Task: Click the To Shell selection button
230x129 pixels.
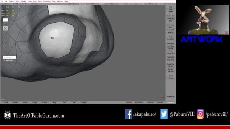Action: 5,103
